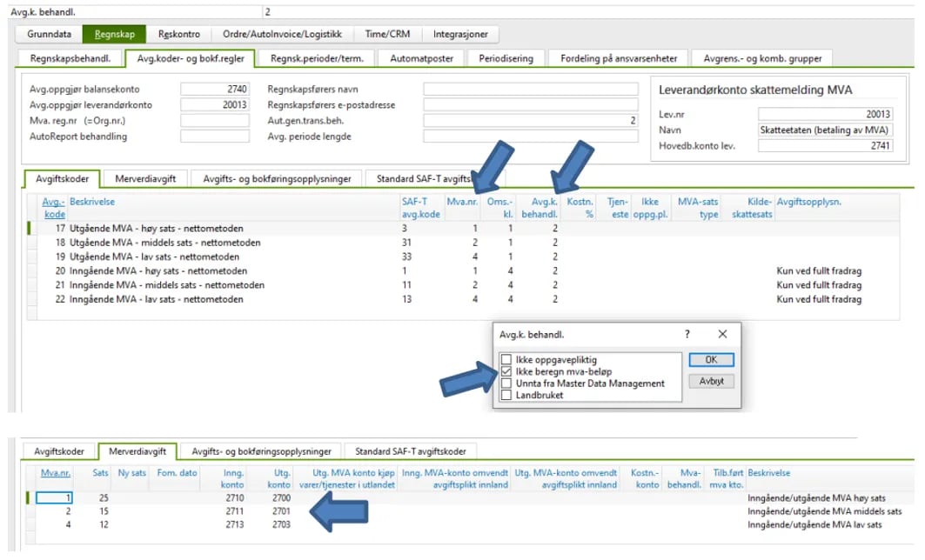Focus the Mva. reg.nr (=Org.nr.) field
The height and width of the screenshot is (560, 925).
[x=215, y=120]
